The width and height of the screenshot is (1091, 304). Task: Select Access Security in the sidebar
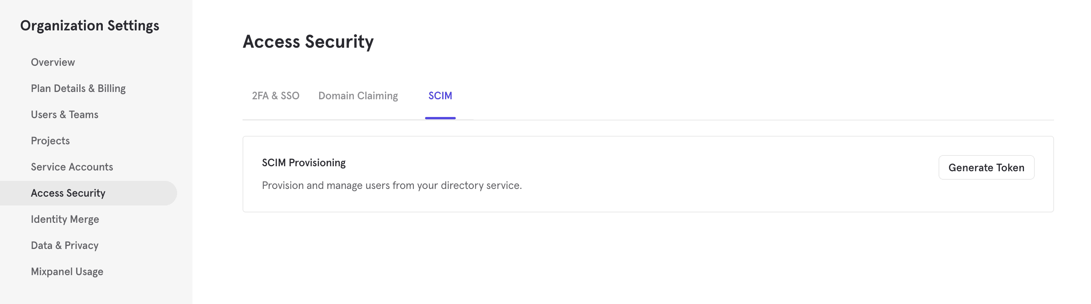pyautogui.click(x=68, y=193)
